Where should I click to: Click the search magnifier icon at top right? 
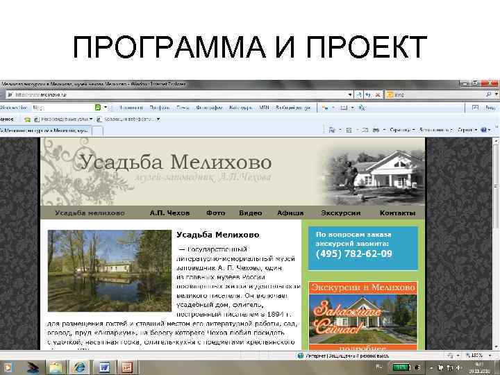tap(488, 94)
